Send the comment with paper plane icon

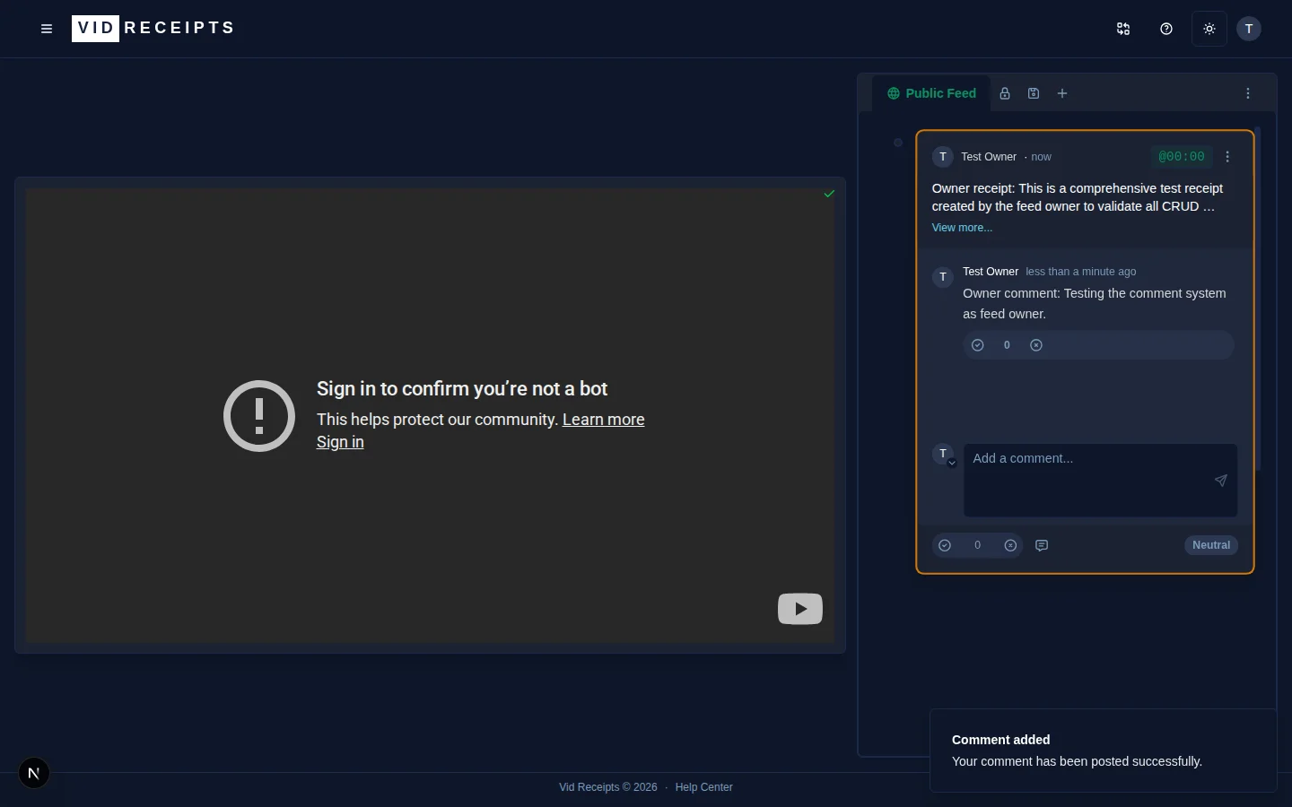1220,481
